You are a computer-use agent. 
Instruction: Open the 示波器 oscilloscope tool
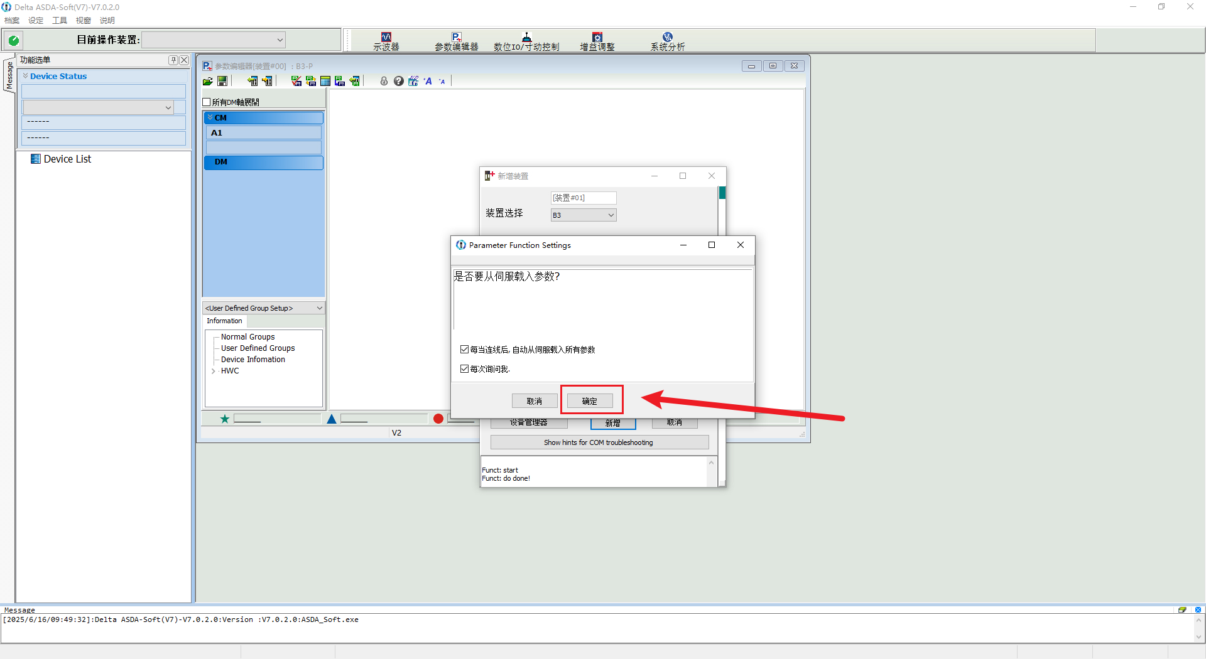[x=386, y=41]
